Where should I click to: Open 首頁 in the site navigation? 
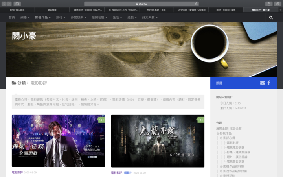pos(12,18)
